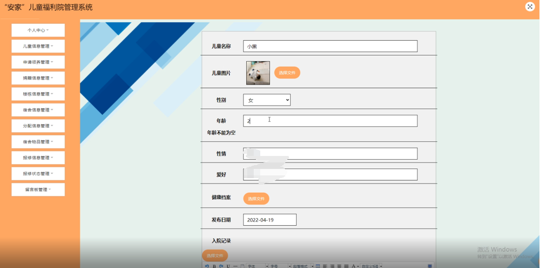Click the undo icon in editor toolbar
This screenshot has height=268, width=540.
click(x=207, y=266)
